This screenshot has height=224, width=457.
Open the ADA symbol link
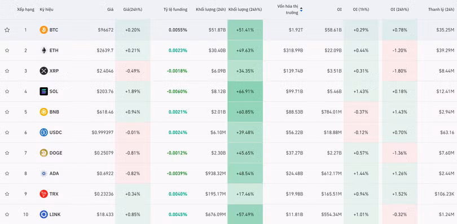[54, 173]
